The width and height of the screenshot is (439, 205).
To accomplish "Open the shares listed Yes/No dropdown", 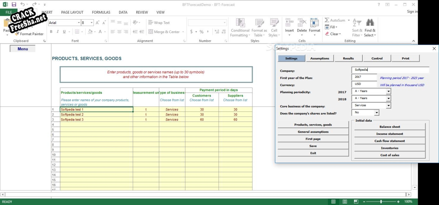I will coord(376,113).
